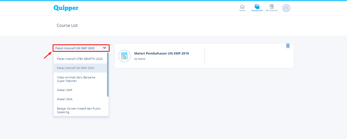The width and height of the screenshot is (347, 139).
Task: Open the user profile avatar
Action: (x=286, y=8)
